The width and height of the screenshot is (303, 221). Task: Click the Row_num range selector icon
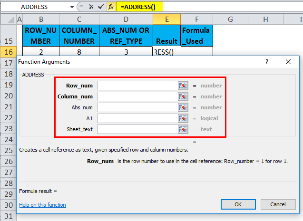pos(183,86)
